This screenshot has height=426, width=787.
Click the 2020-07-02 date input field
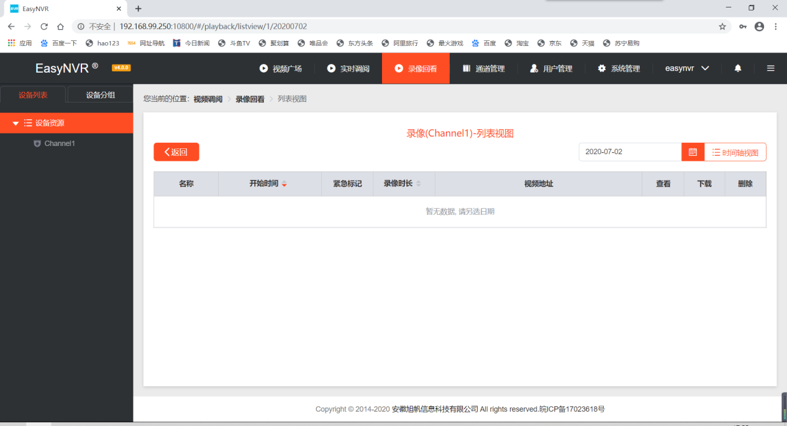(x=630, y=152)
